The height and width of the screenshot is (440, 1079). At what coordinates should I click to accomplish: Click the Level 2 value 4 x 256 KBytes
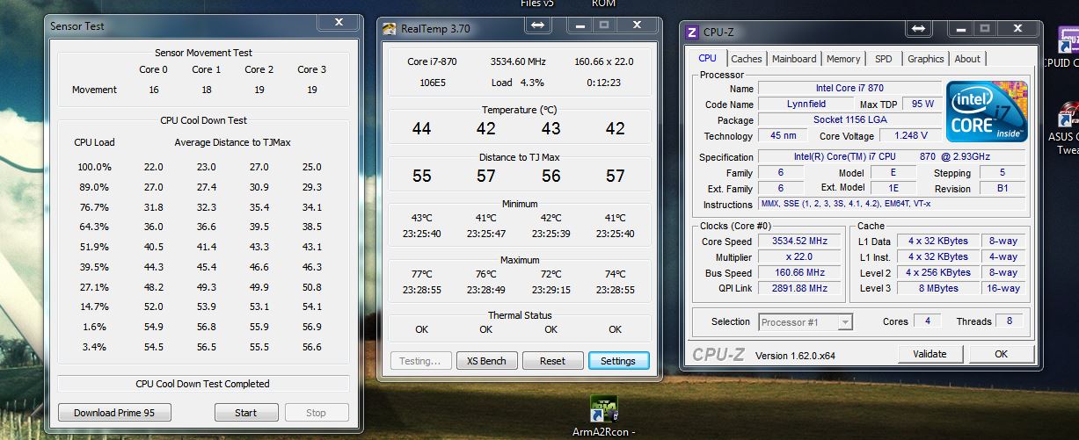click(938, 272)
